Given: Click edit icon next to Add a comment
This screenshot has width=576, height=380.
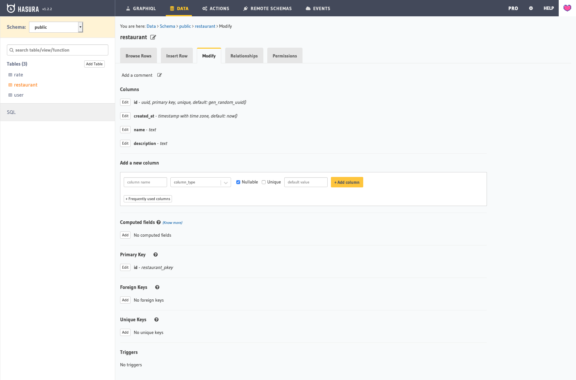Looking at the screenshot, I should pos(160,75).
